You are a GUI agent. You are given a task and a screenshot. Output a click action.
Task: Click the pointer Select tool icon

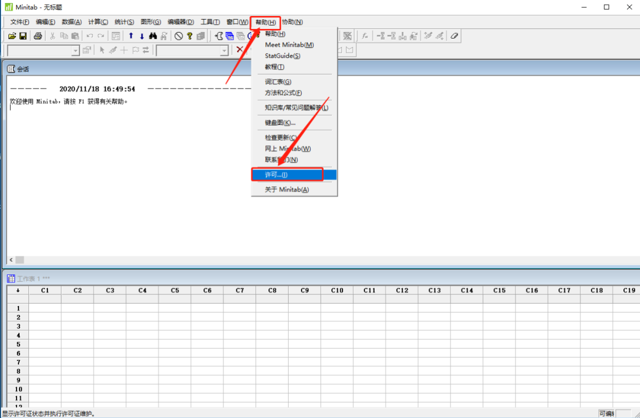click(x=102, y=50)
